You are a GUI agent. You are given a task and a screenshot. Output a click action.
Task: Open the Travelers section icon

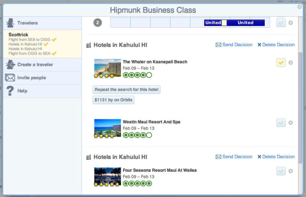pos(10,23)
